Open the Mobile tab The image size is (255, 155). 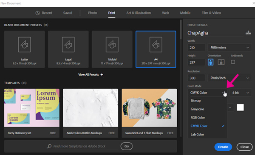(x=185, y=13)
